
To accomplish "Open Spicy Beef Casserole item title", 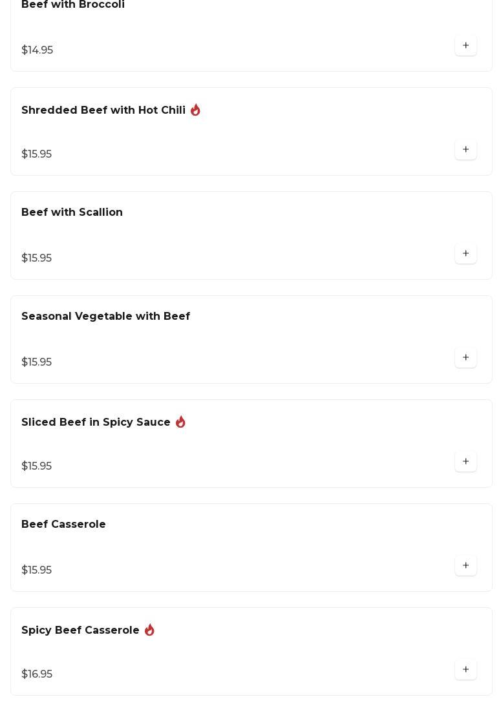I will tap(80, 630).
